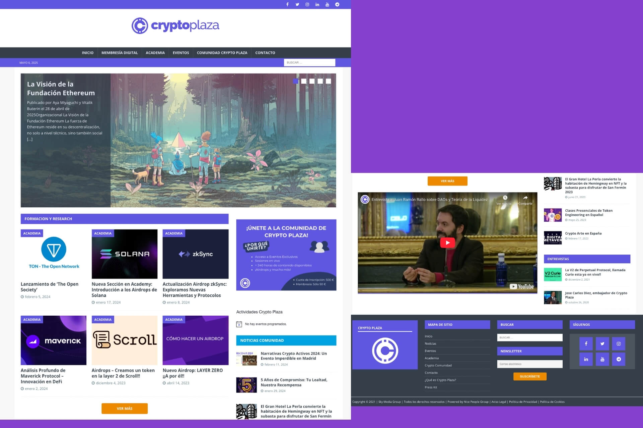Click channel avatar on video title
643x428 pixels.
[365, 200]
